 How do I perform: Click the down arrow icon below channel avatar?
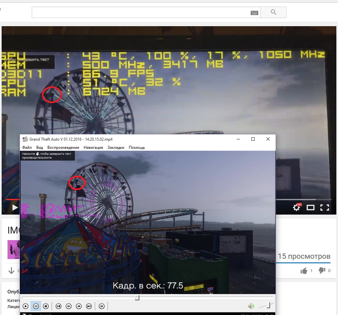coord(11,271)
